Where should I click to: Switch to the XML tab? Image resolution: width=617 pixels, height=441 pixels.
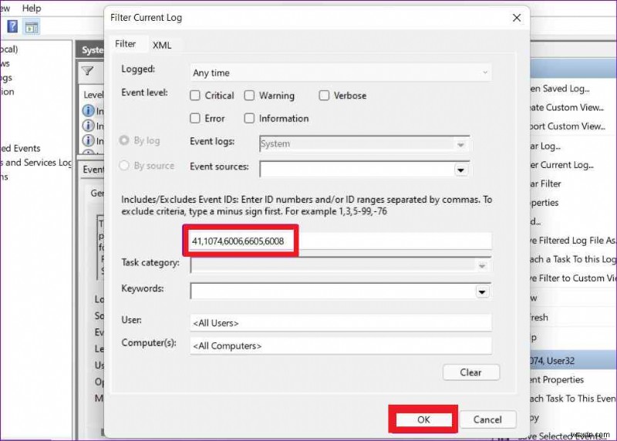coord(162,45)
